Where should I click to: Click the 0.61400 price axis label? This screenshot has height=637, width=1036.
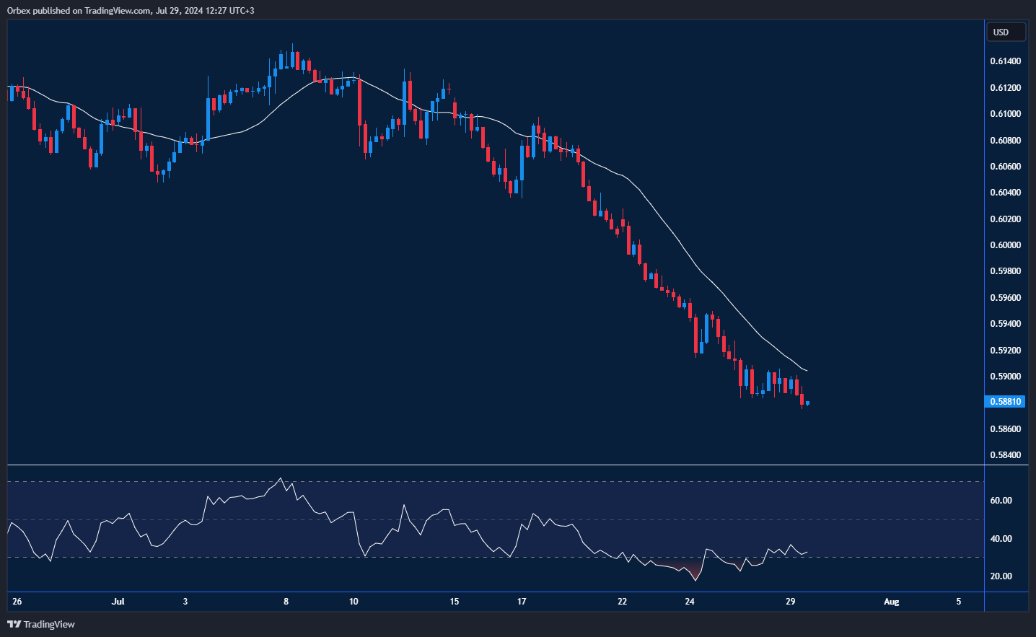click(1005, 61)
